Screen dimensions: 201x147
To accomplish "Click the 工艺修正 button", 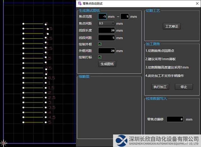I will tap(171, 26).
